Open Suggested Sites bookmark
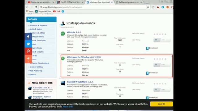This screenshot has height=111, width=198. [x=43, y=11]
